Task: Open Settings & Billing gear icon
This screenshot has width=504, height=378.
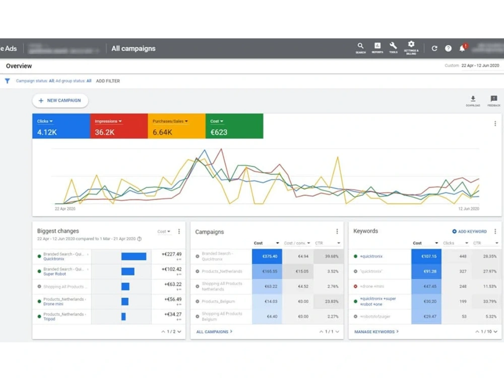Action: click(x=411, y=47)
